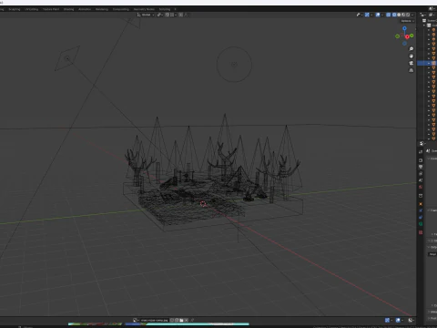Select the circular light object in viewport
The height and width of the screenshot is (328, 437).
(234, 65)
